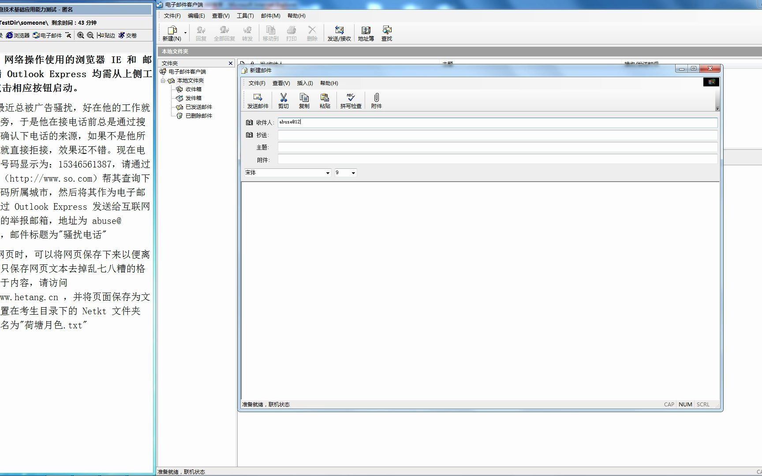Click the 全部回复 reply all toolbar icon
Image resolution: width=762 pixels, height=476 pixels.
click(224, 33)
